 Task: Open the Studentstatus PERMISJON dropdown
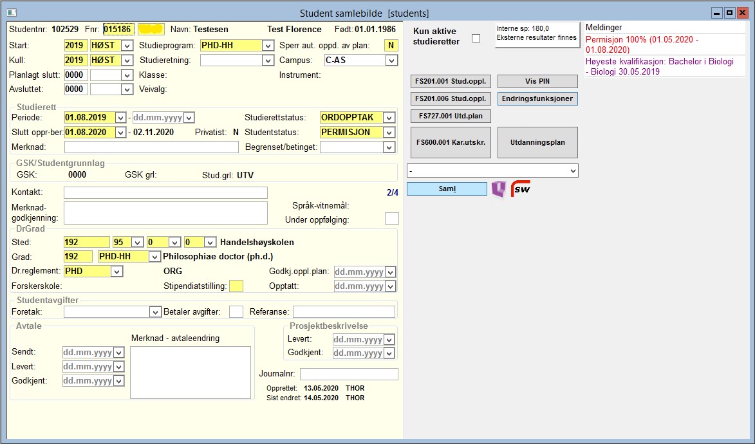point(389,133)
